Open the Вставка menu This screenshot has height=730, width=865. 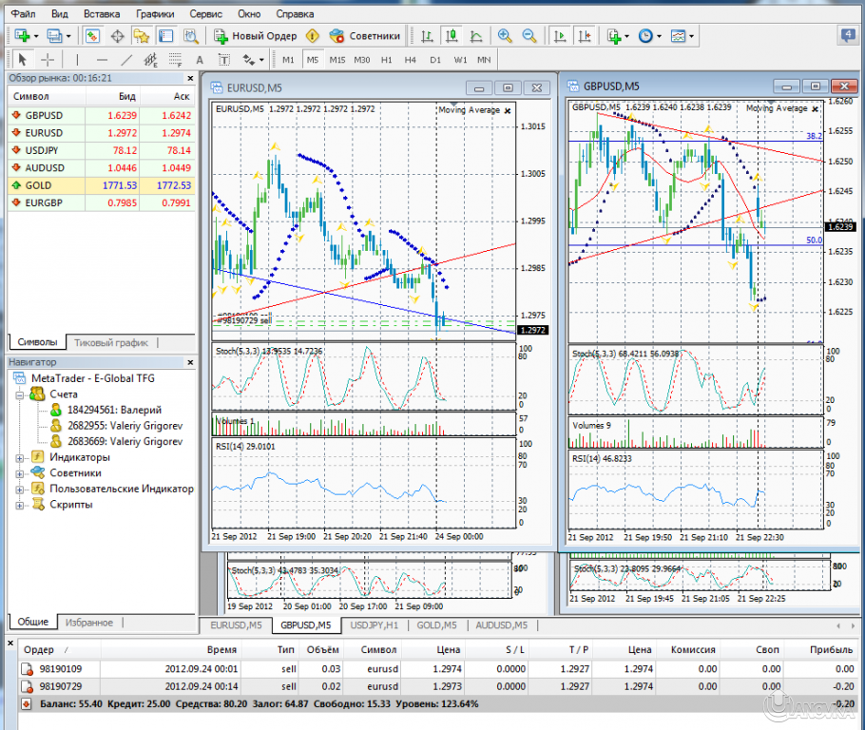point(101,13)
